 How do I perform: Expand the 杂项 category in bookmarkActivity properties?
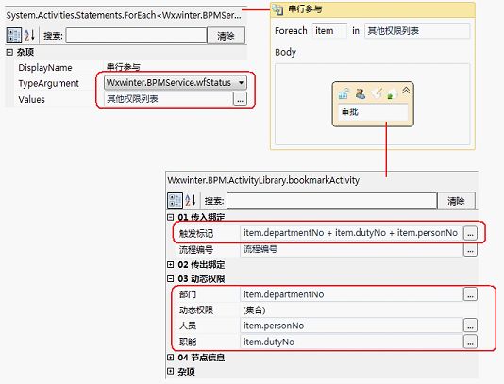point(170,372)
